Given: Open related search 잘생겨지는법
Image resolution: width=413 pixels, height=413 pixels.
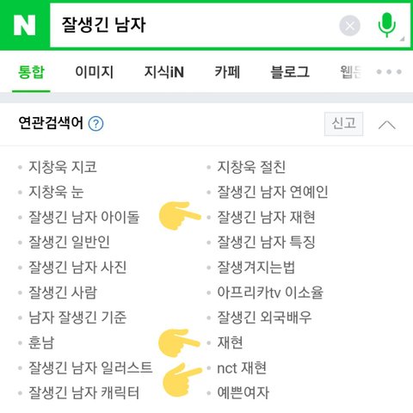Looking at the screenshot, I should coord(256,268).
